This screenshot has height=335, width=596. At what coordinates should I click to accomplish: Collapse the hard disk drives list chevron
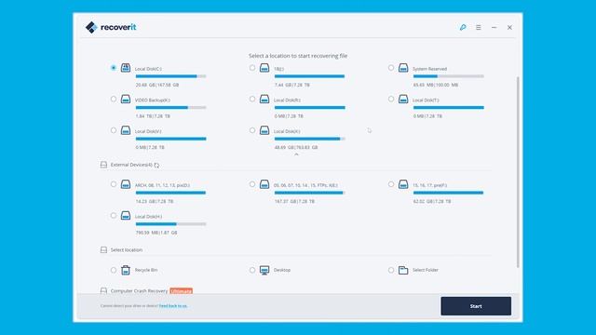point(296,154)
